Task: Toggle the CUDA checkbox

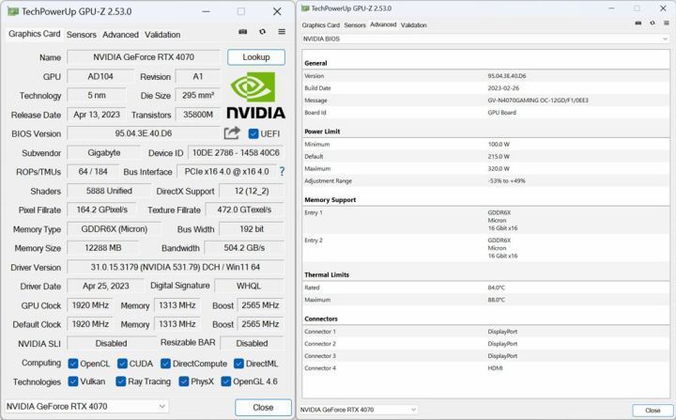Action: (122, 364)
